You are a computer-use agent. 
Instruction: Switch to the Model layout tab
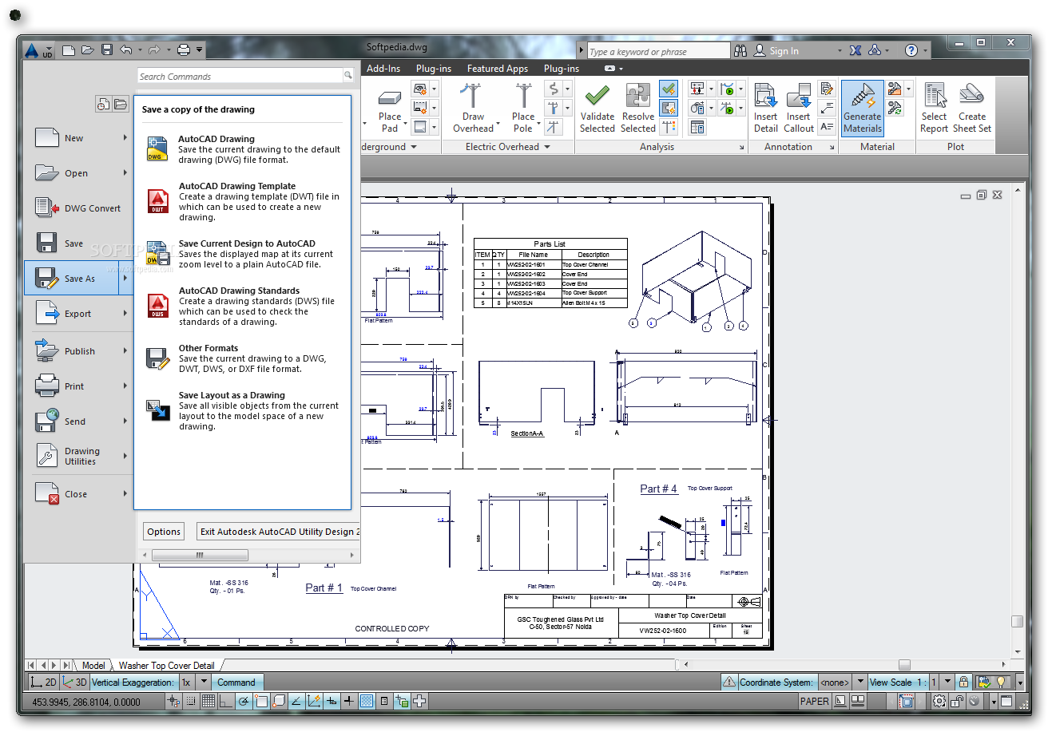tap(93, 666)
